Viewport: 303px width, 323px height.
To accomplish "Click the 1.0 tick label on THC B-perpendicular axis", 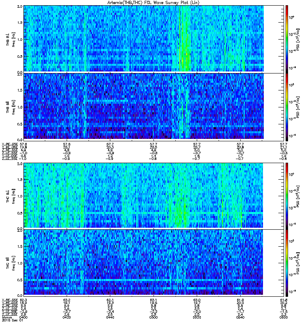I will [20, 196].
